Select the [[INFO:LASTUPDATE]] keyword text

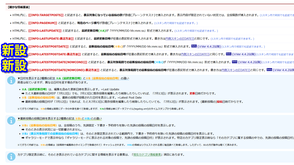click(x=45, y=31)
